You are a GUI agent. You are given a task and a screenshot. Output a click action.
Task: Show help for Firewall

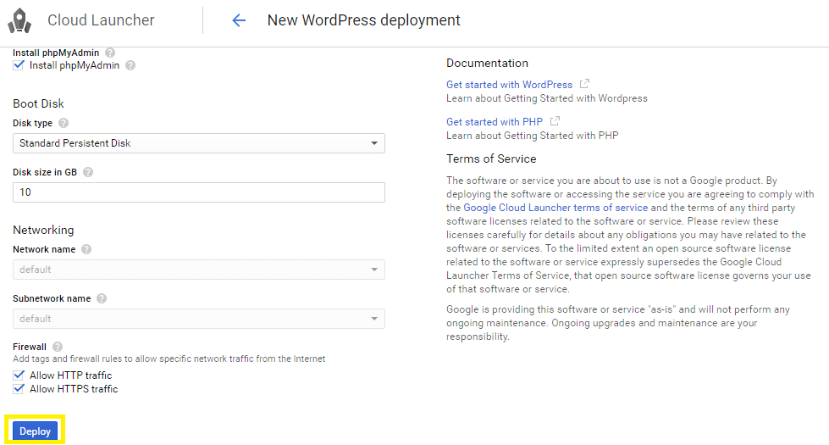pos(57,347)
